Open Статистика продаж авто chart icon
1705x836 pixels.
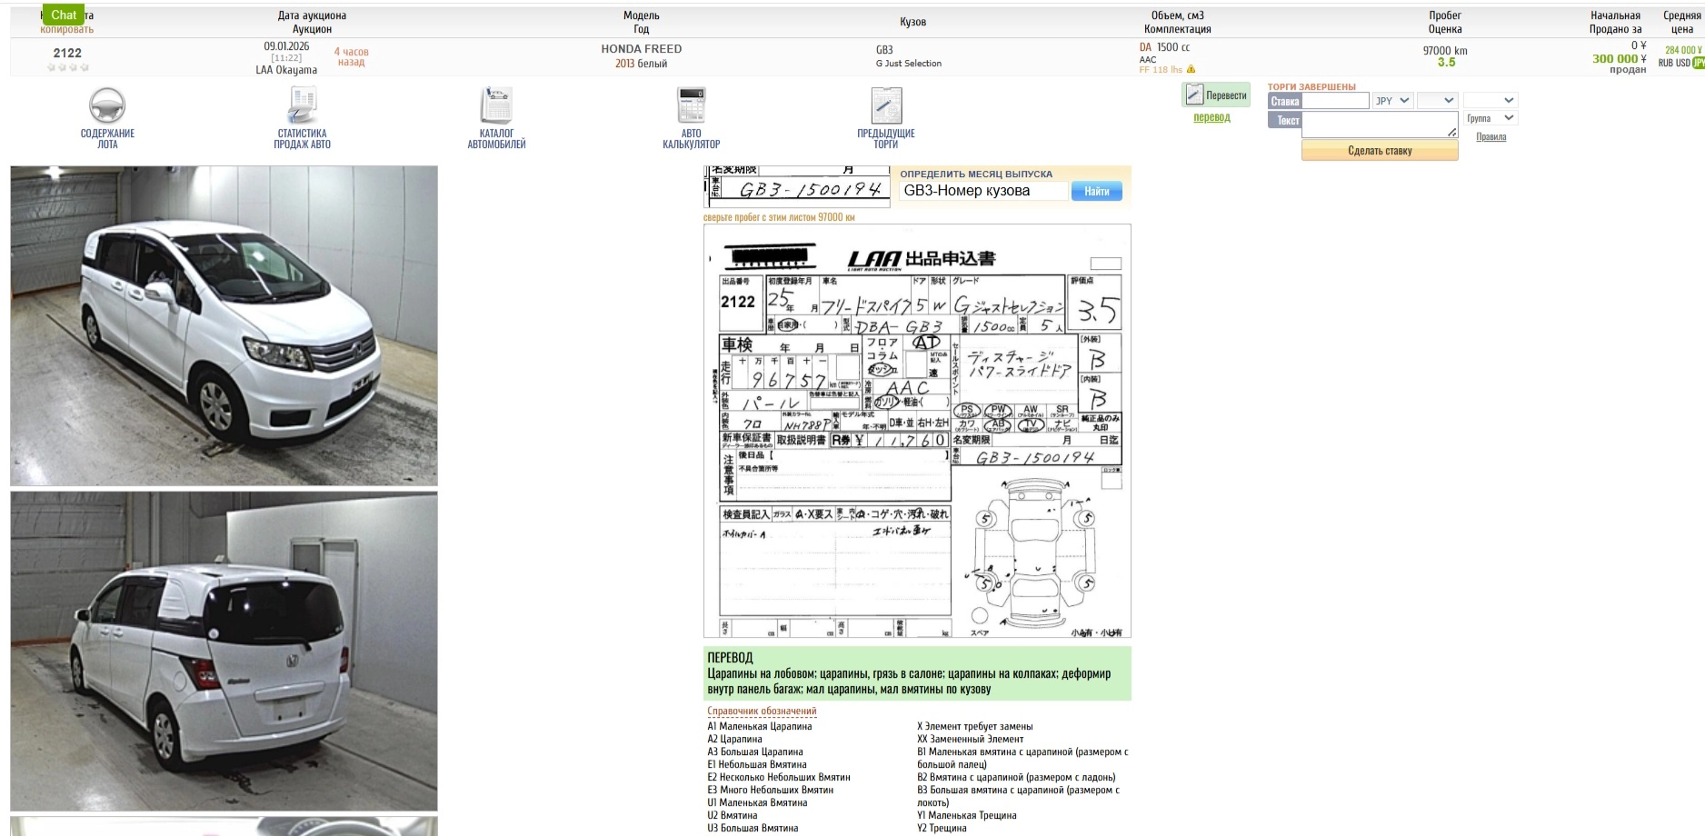(302, 106)
